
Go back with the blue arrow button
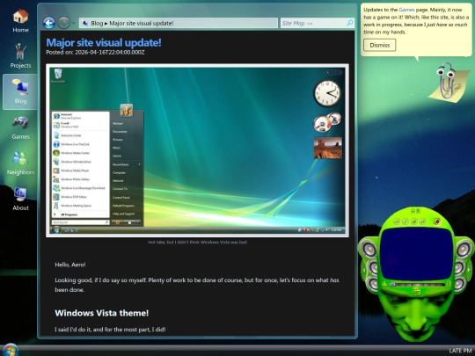click(48, 23)
